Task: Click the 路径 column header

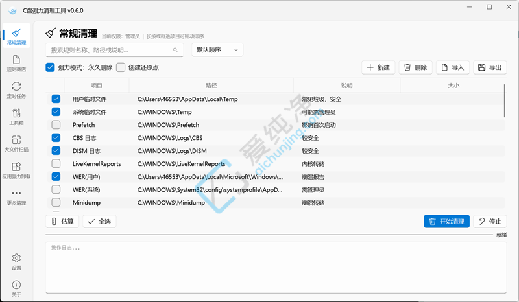Action: pos(211,86)
